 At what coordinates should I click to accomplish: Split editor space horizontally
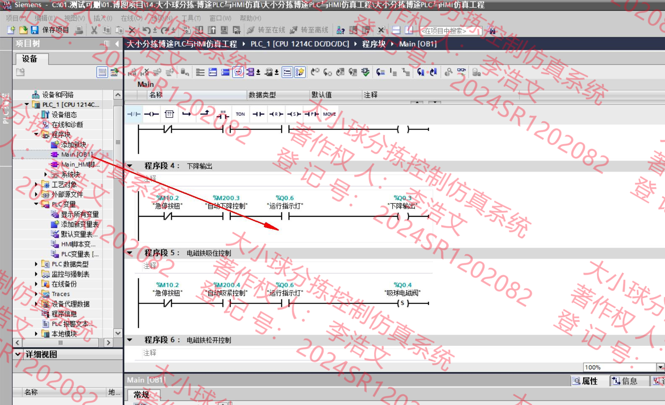pyautogui.click(x=396, y=30)
